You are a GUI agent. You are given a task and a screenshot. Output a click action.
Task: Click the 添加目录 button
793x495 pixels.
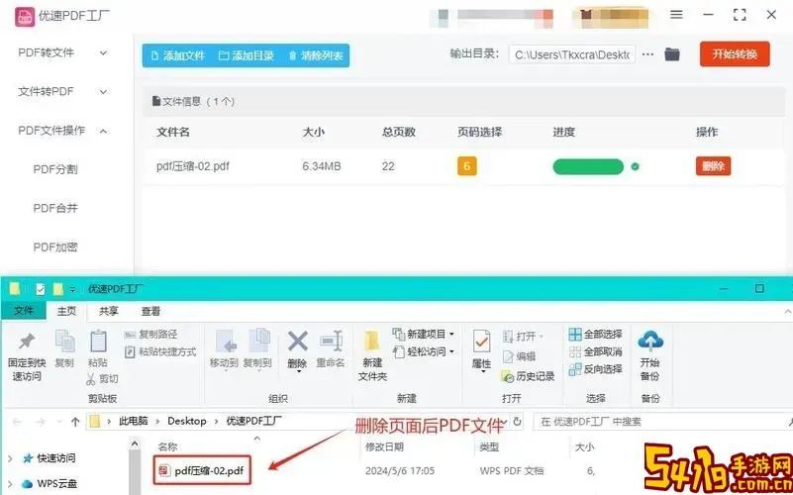pyautogui.click(x=247, y=55)
